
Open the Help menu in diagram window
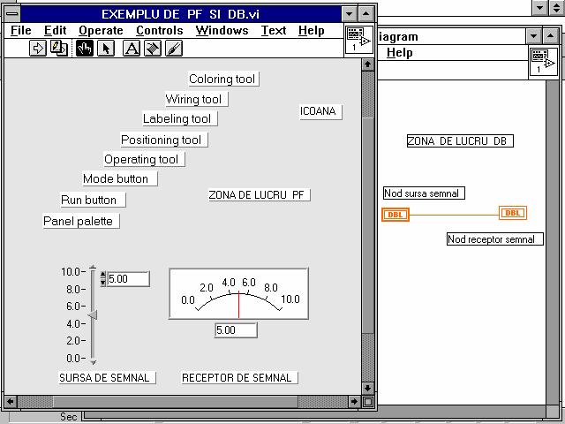[400, 53]
